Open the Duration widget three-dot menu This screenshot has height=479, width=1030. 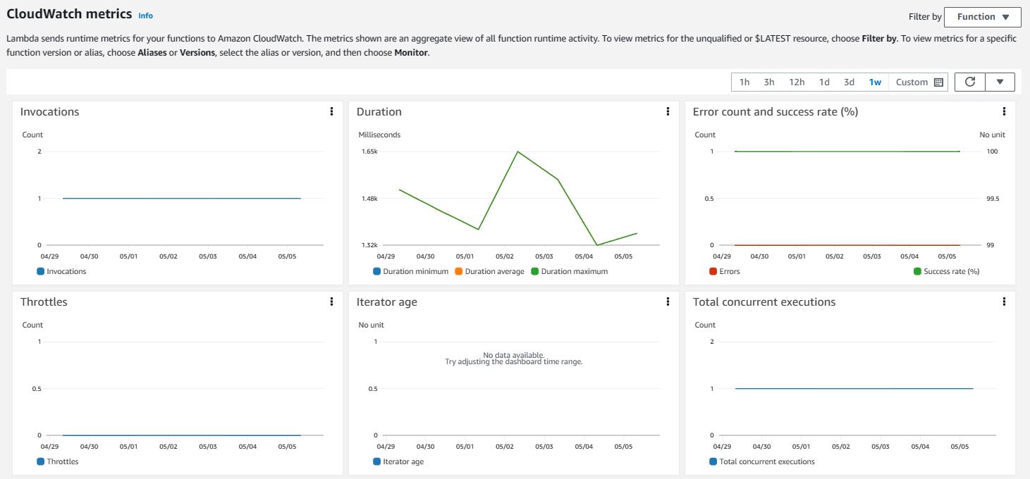(x=668, y=111)
